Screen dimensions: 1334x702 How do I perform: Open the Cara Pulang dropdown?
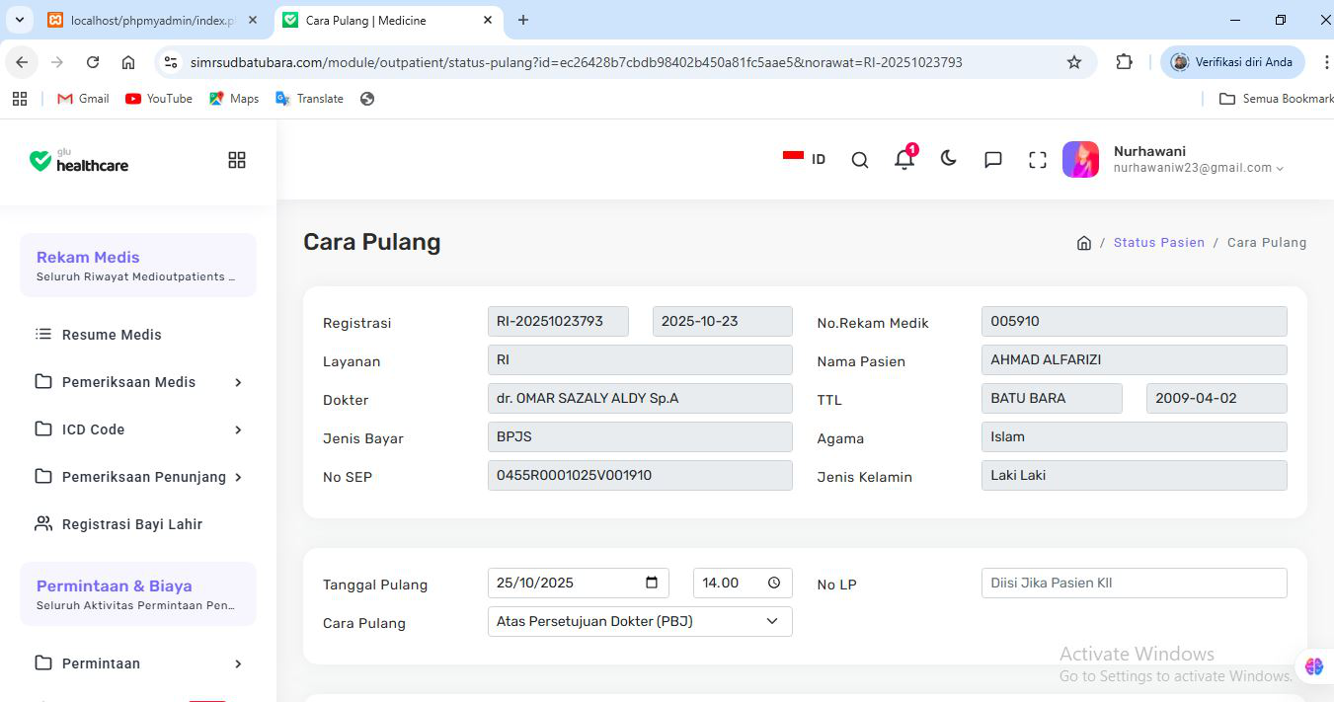pos(640,621)
